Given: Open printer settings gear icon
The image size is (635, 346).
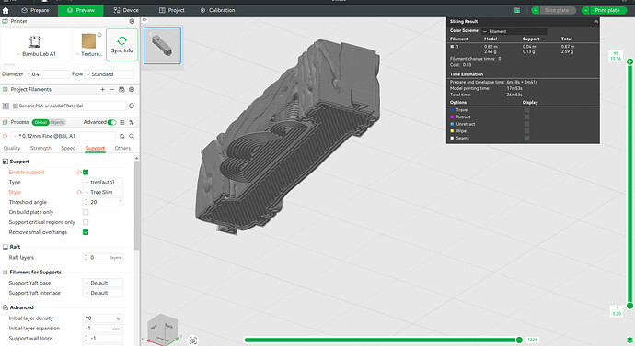Looking at the screenshot, I should 132,21.
